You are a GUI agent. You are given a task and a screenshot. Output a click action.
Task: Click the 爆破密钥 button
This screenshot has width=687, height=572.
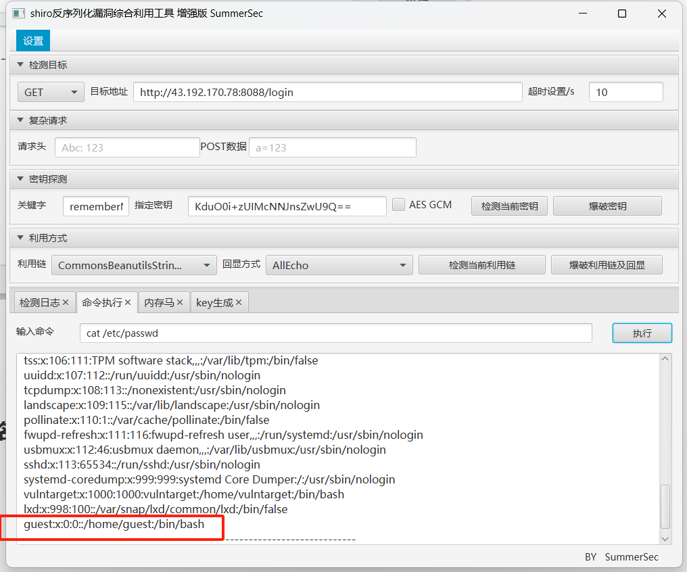[x=607, y=206]
